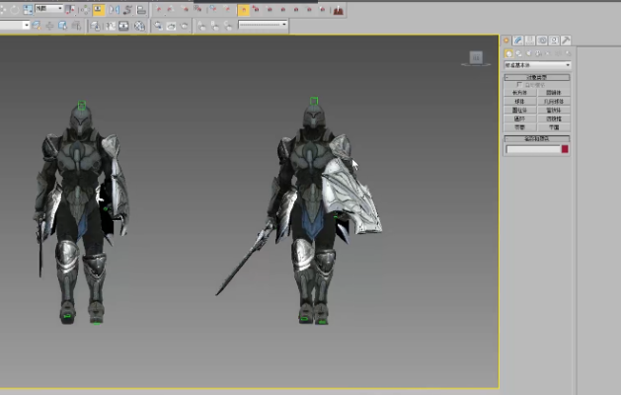The width and height of the screenshot is (621, 395).
Task: Collapse the 名称和颜色 rollout
Action: [x=537, y=139]
